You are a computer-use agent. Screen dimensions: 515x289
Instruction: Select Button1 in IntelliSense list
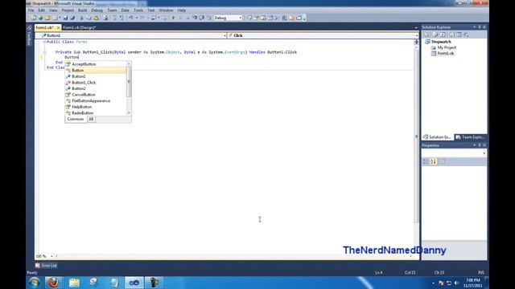96,76
